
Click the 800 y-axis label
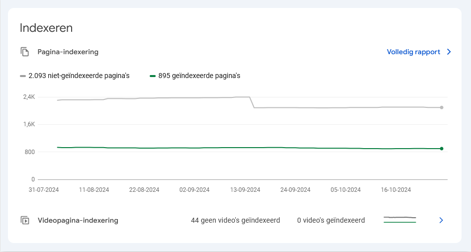30,152
